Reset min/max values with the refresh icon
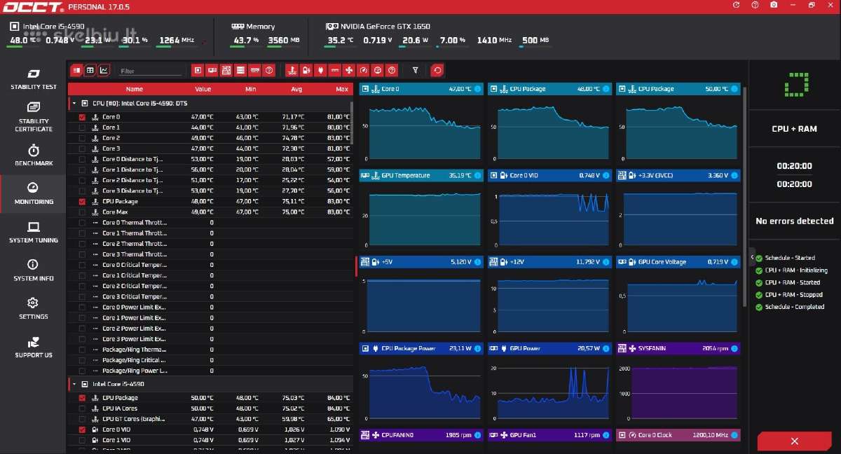The image size is (841, 454). (x=437, y=70)
